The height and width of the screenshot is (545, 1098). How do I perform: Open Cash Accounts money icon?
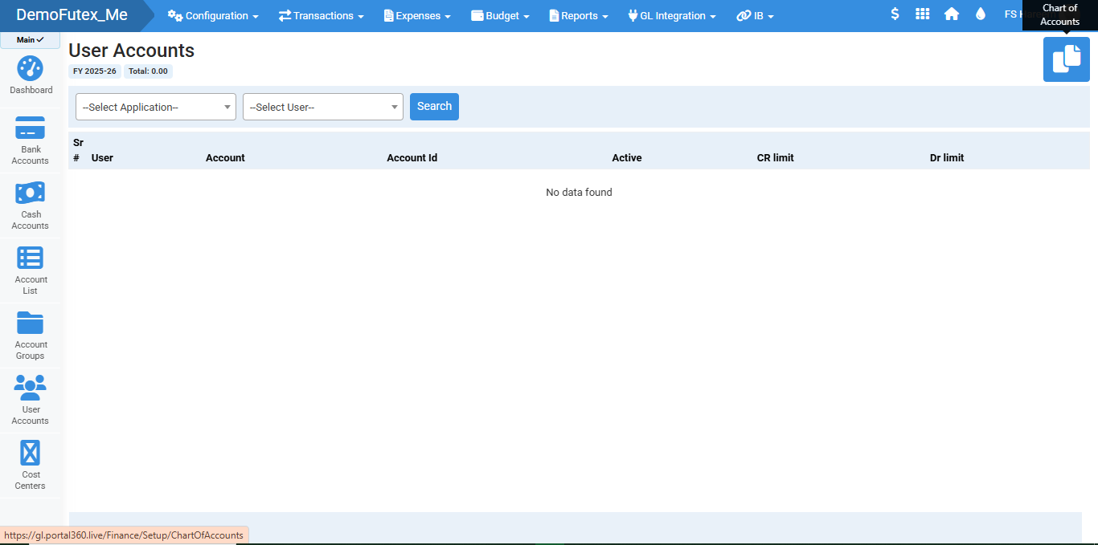click(x=31, y=193)
